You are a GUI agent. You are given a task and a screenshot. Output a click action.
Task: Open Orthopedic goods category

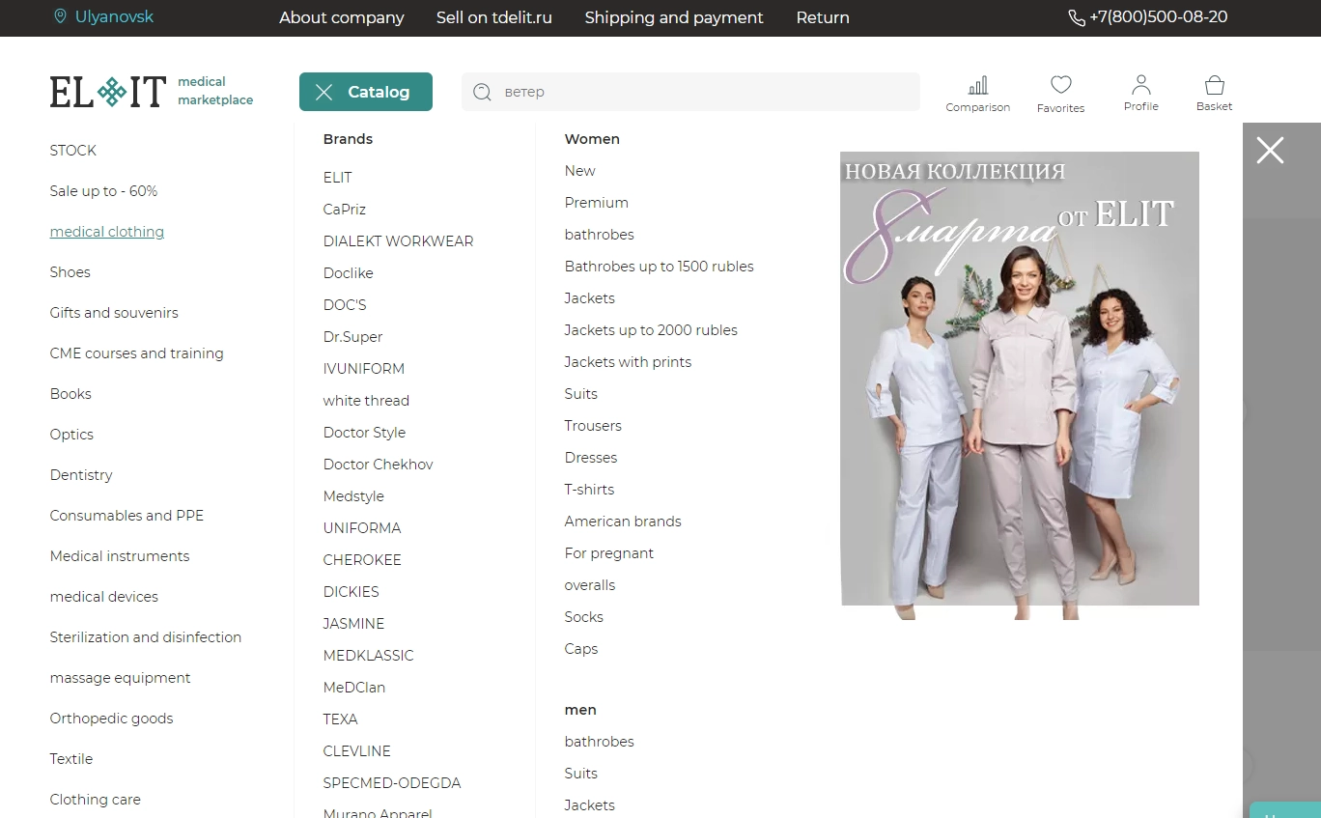[x=112, y=719]
